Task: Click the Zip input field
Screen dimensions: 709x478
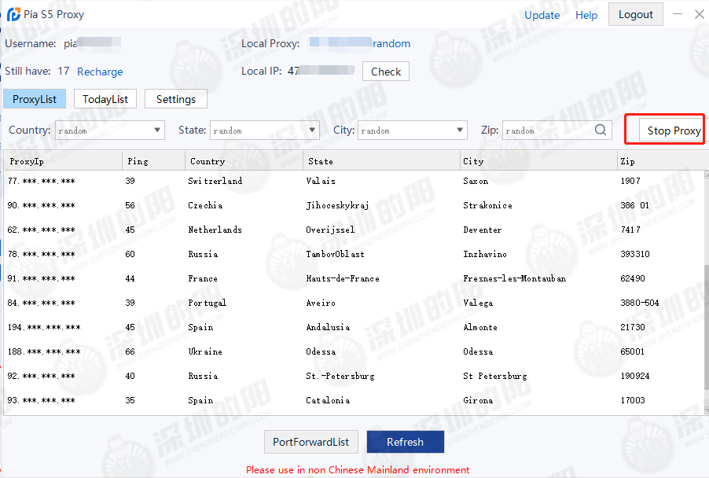Action: point(557,131)
